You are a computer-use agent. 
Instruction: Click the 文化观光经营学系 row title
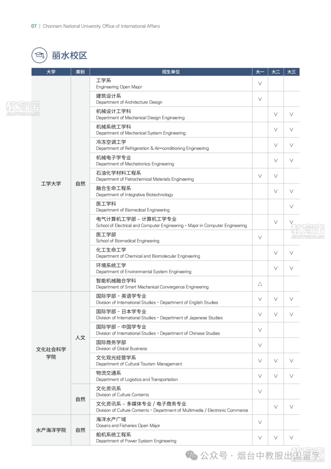pos(116,358)
